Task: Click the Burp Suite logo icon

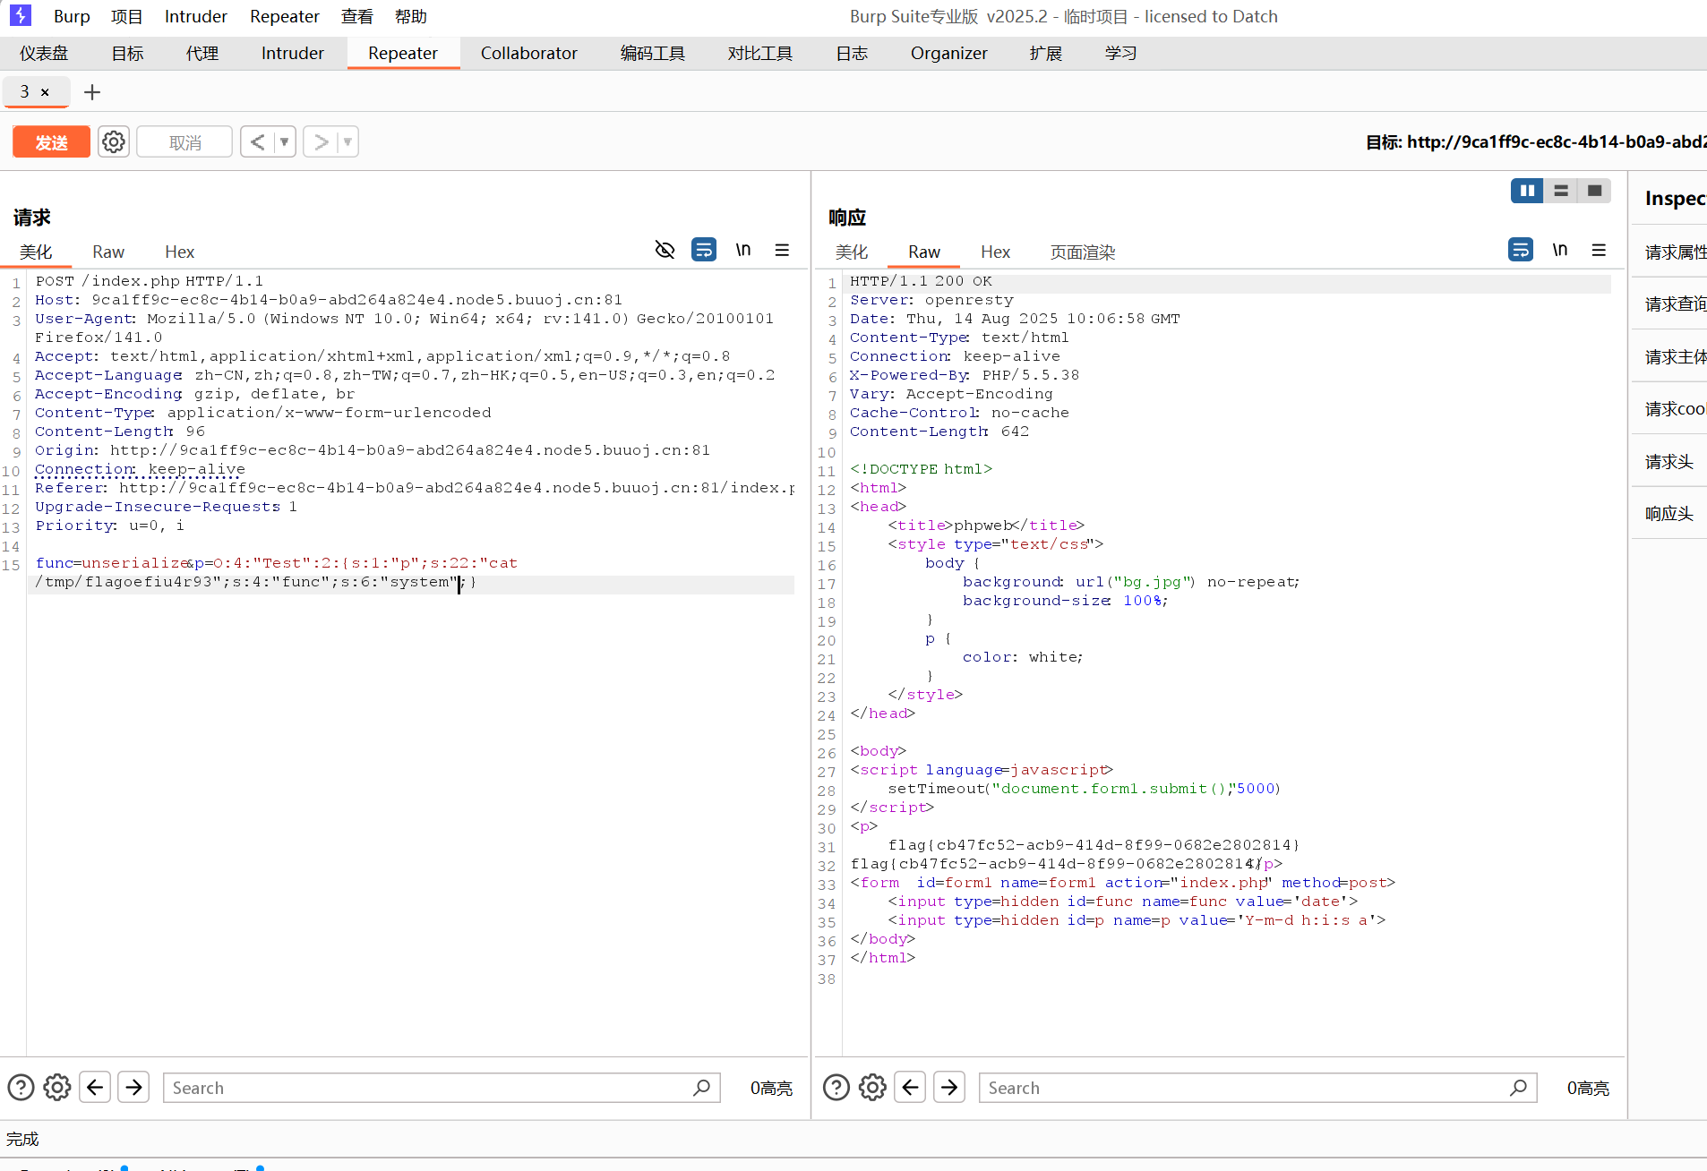Action: 20,15
